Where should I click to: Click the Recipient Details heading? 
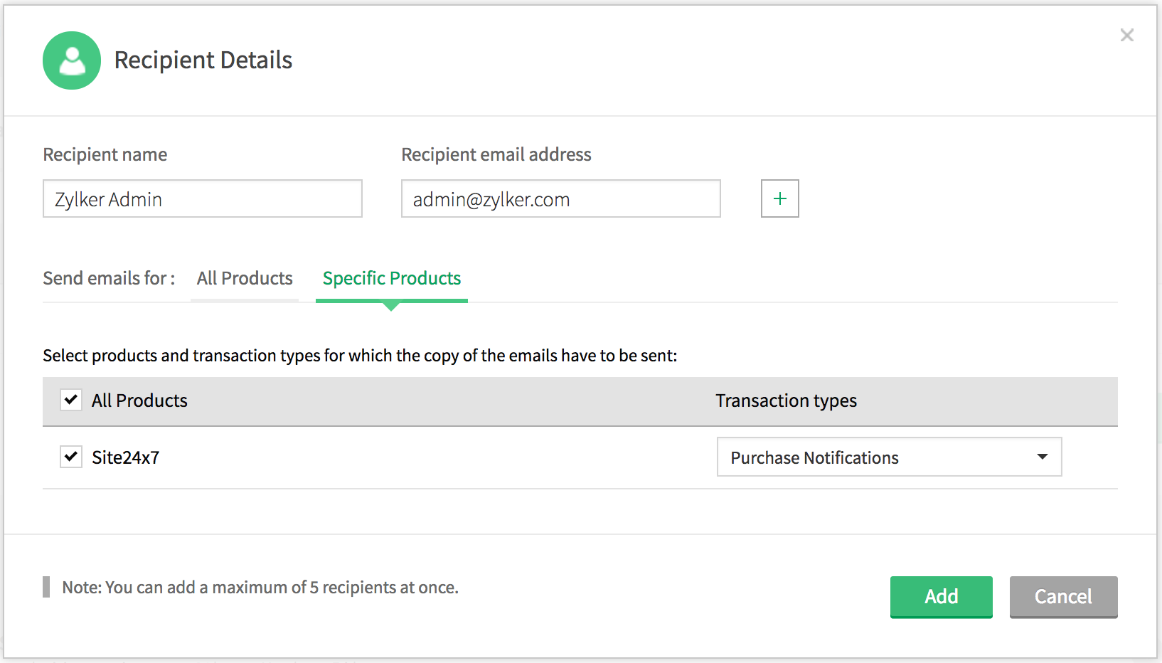coord(203,60)
